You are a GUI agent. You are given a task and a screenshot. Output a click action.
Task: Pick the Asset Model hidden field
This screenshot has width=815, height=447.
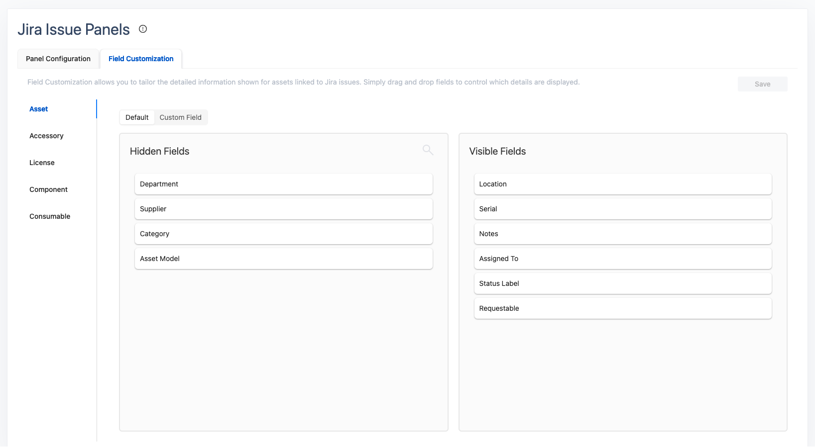coord(283,259)
